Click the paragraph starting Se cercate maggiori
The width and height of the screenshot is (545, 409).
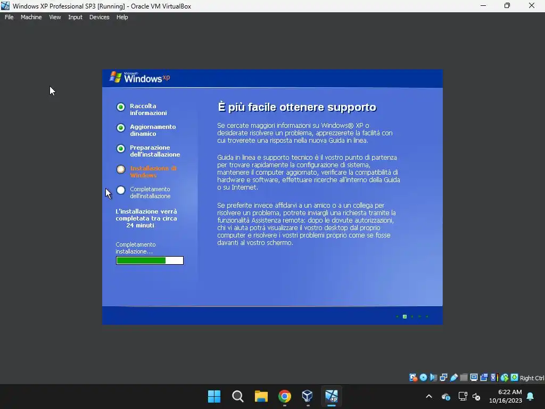click(x=305, y=133)
